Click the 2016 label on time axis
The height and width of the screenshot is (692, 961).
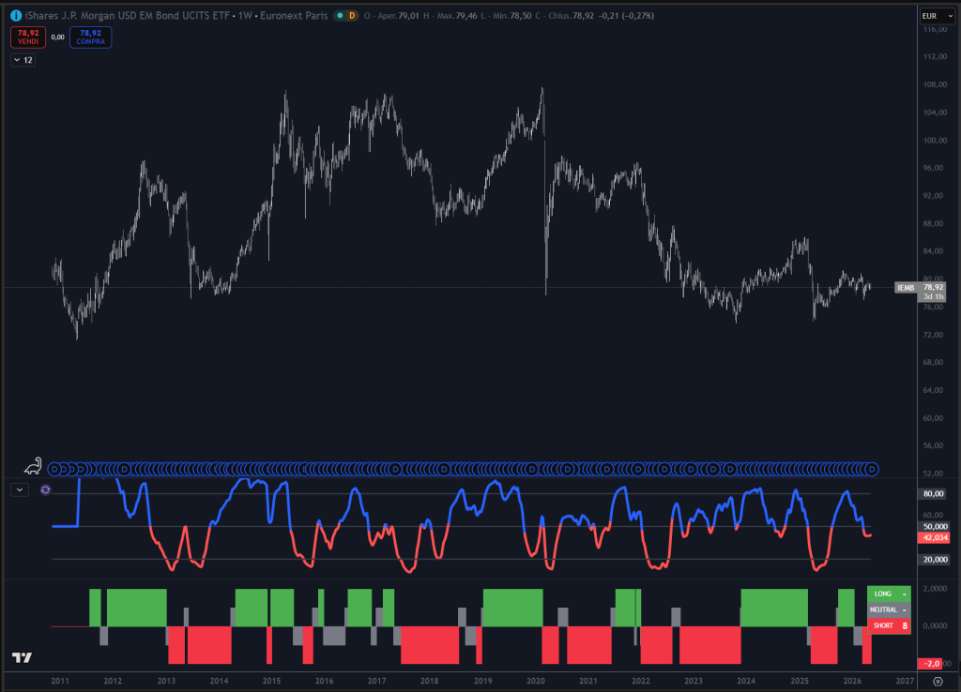(x=324, y=681)
